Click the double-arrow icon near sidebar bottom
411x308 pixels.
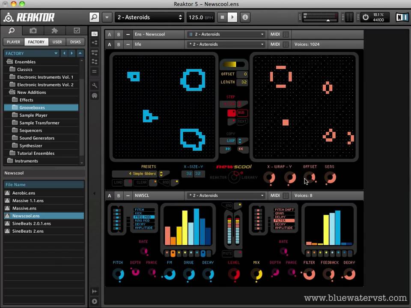95,291
